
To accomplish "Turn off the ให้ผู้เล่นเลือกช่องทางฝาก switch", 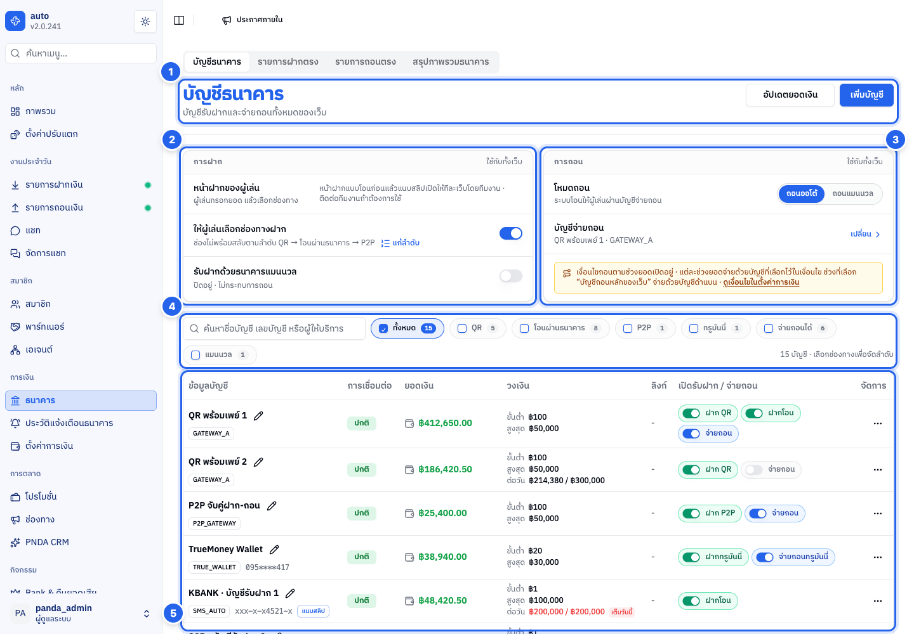I will coord(511,233).
